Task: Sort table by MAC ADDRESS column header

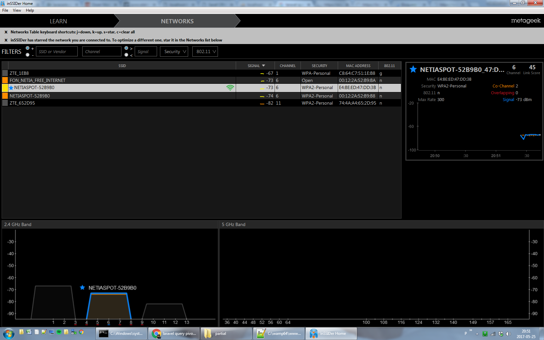Action: pyautogui.click(x=358, y=66)
